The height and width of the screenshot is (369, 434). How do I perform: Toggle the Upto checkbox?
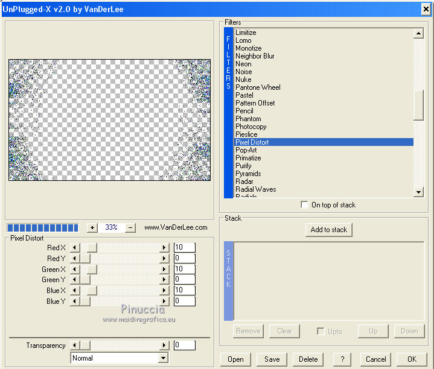(x=321, y=331)
